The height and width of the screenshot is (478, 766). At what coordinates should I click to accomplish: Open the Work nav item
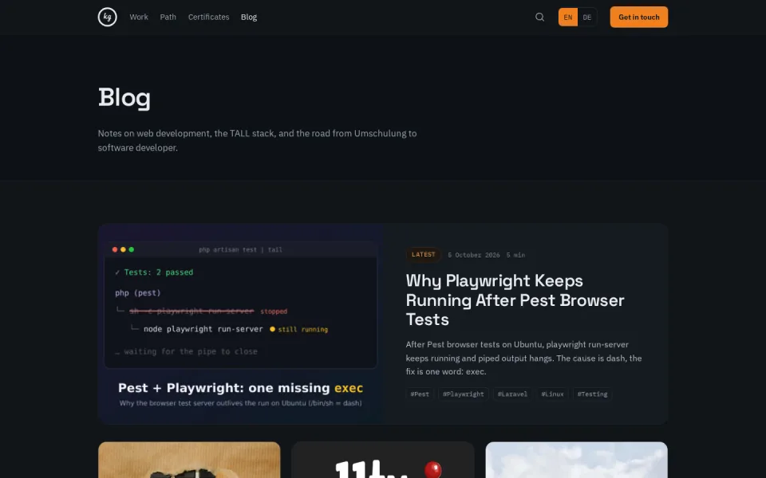pos(139,17)
